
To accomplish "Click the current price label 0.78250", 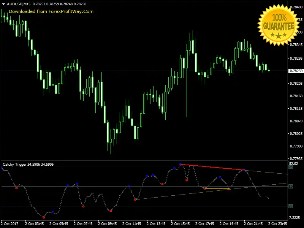I will click(296, 71).
